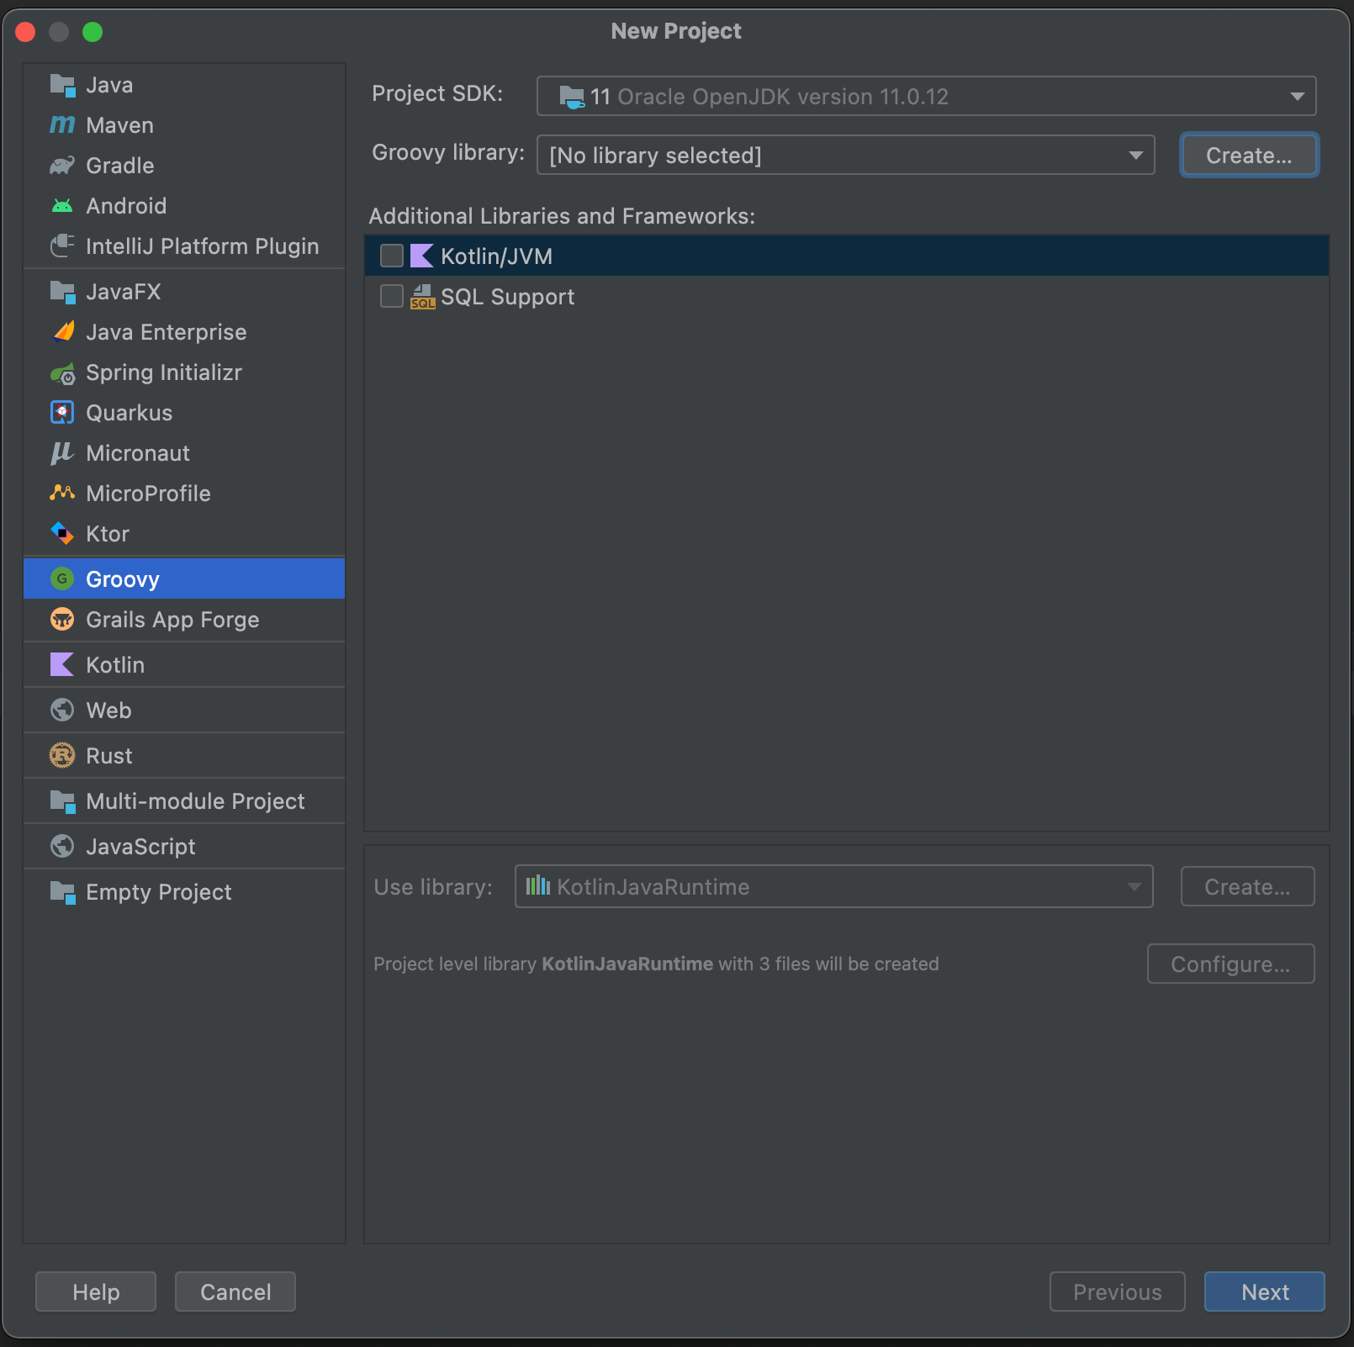The height and width of the screenshot is (1347, 1354).
Task: Open the Use library KotlinJavaRuntime dropdown
Action: coord(833,886)
